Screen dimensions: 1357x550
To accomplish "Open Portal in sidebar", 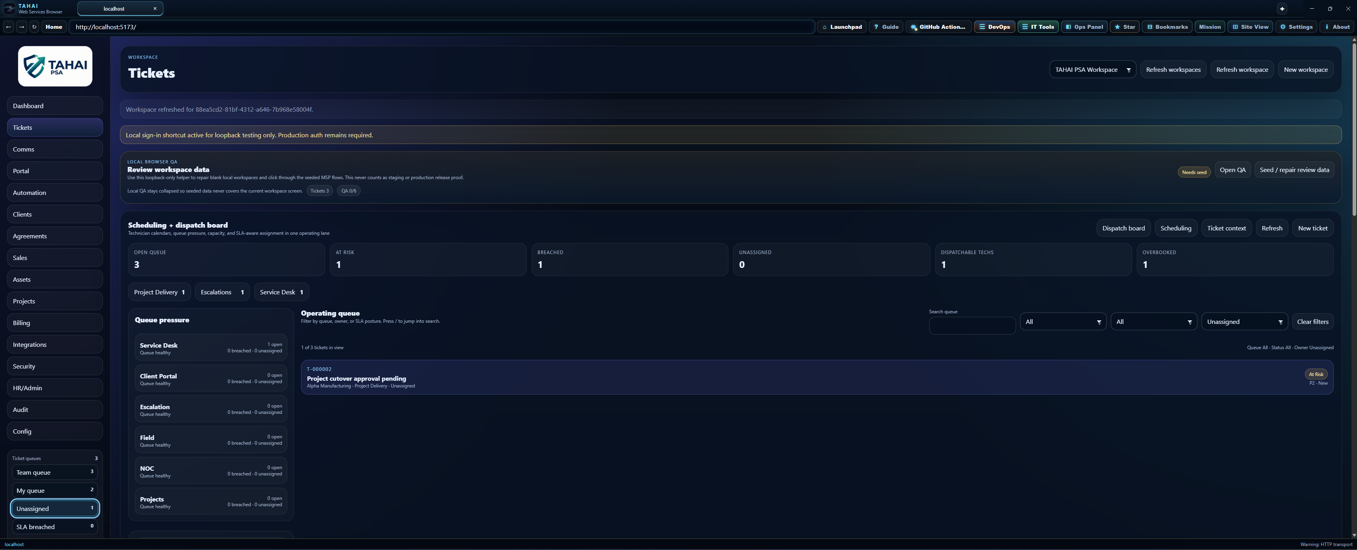I will point(55,171).
